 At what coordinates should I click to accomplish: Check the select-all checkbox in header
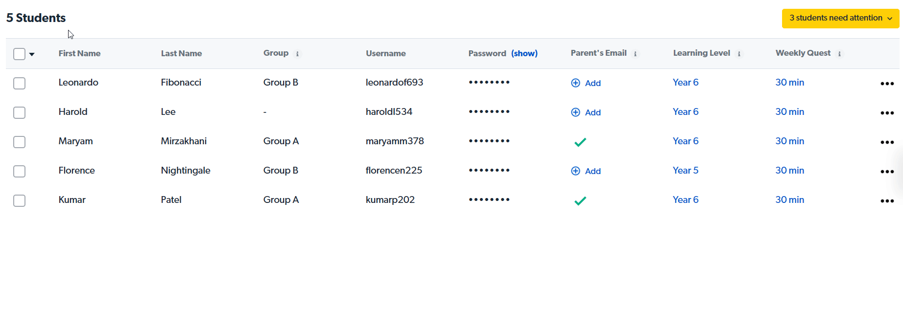pos(20,54)
